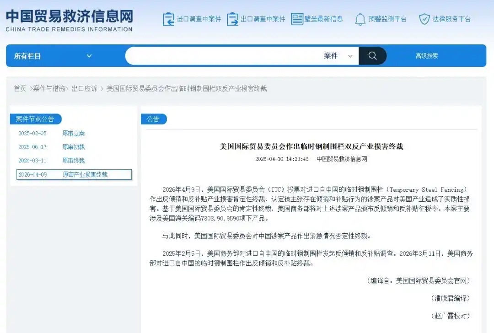
Task: Open 出口应诉 breadcrumb link
Action: click(x=84, y=89)
